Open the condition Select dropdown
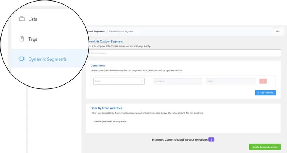Screen dimensions: 287x153 pos(119,81)
